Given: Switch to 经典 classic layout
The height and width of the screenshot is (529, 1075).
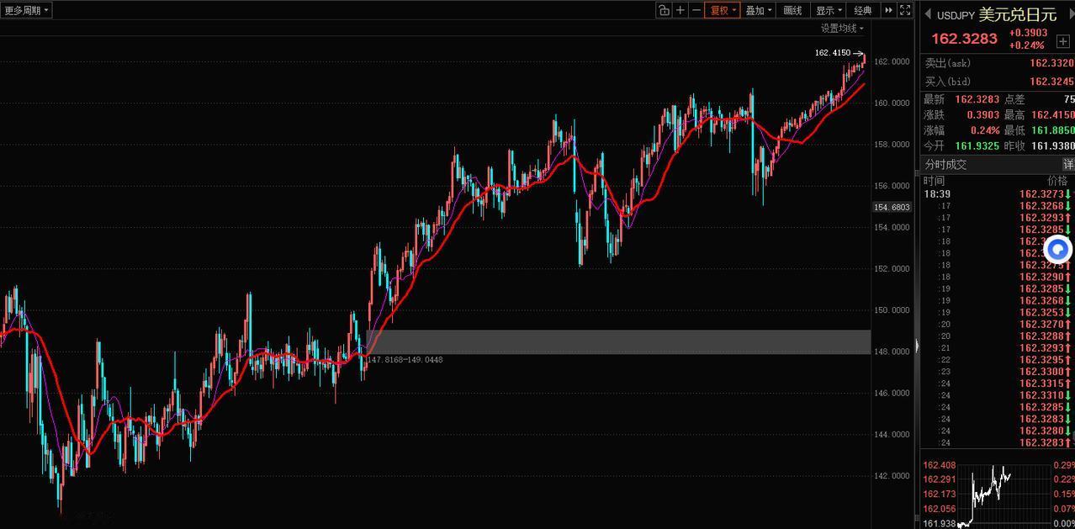Looking at the screenshot, I should click(863, 10).
